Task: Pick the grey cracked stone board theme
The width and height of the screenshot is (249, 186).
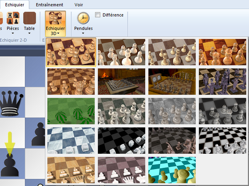Action: point(172,111)
